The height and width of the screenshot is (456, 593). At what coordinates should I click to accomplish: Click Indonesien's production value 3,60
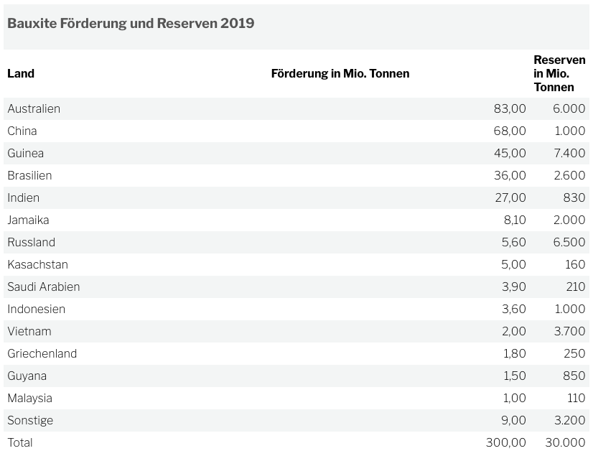tap(513, 310)
